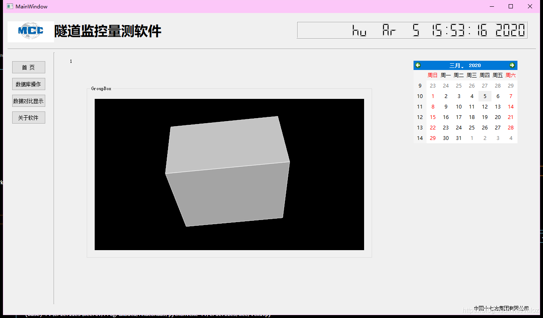Select March 21 in the calendar
The image size is (543, 318).
[x=511, y=117]
